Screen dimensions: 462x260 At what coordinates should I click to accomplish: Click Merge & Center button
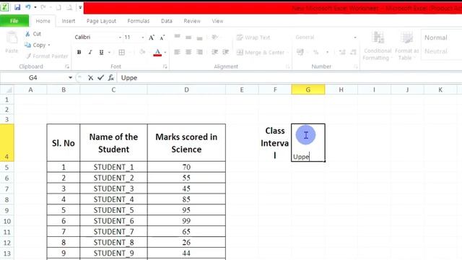(x=261, y=53)
